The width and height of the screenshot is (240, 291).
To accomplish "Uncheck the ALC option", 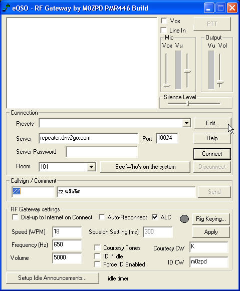I will (x=155, y=217).
